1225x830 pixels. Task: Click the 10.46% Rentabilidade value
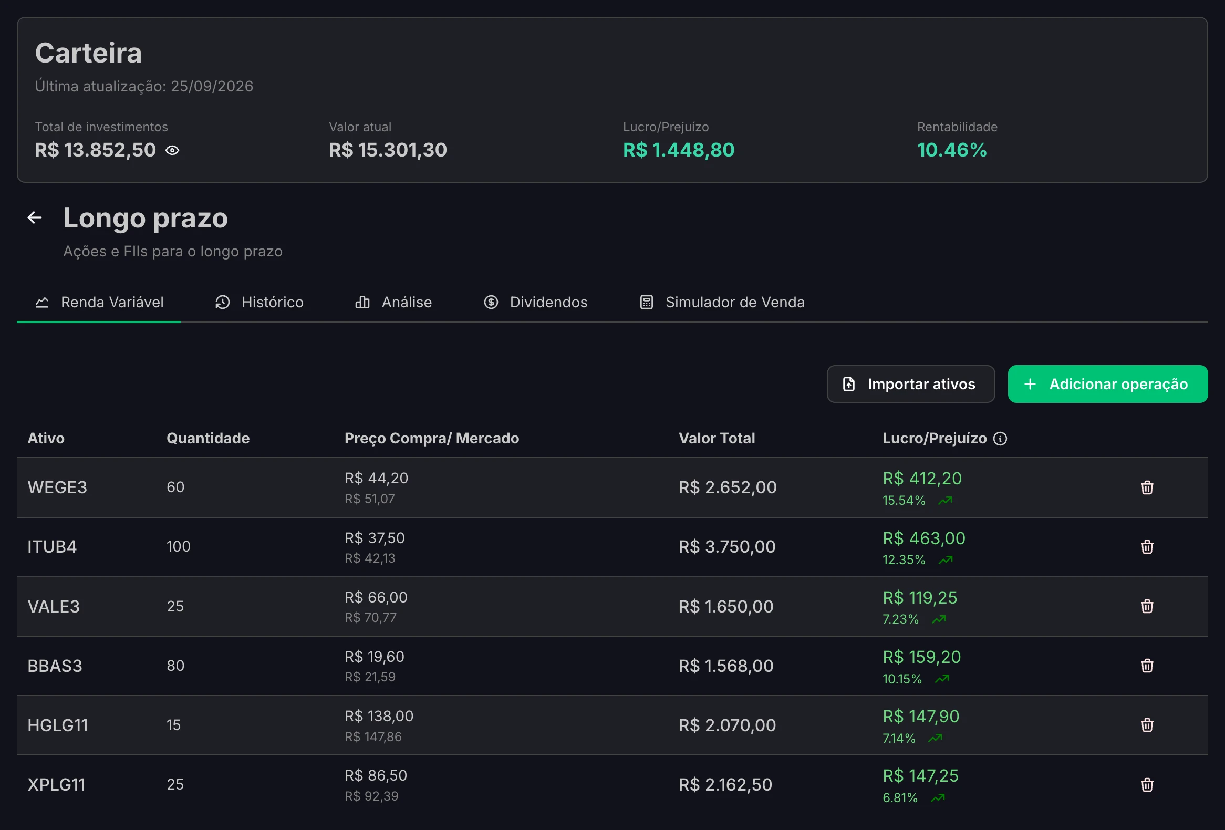(x=952, y=150)
